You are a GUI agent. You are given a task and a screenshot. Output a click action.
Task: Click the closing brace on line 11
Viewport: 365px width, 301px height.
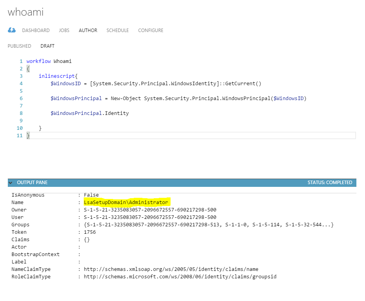point(28,135)
